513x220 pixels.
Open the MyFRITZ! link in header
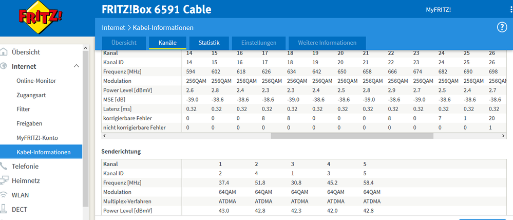pyautogui.click(x=438, y=10)
